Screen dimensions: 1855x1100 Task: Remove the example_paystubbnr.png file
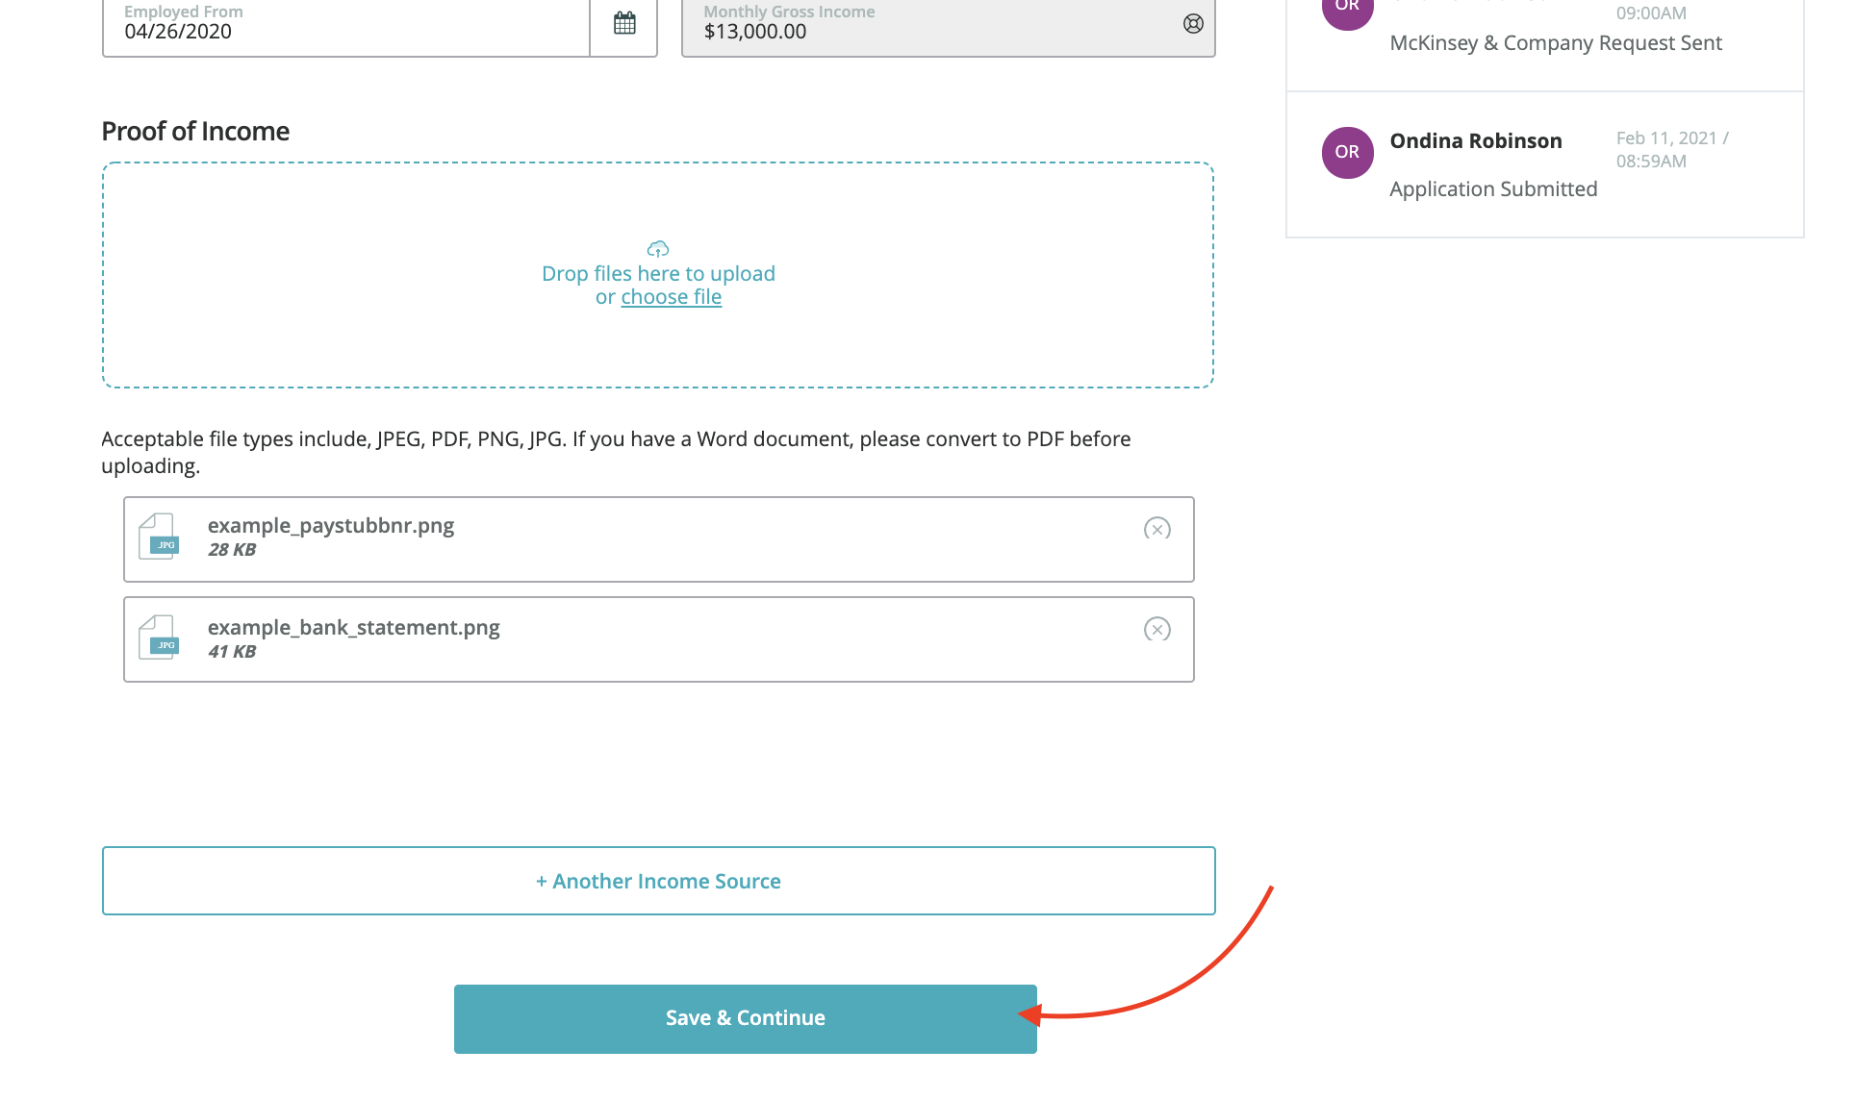pos(1156,529)
